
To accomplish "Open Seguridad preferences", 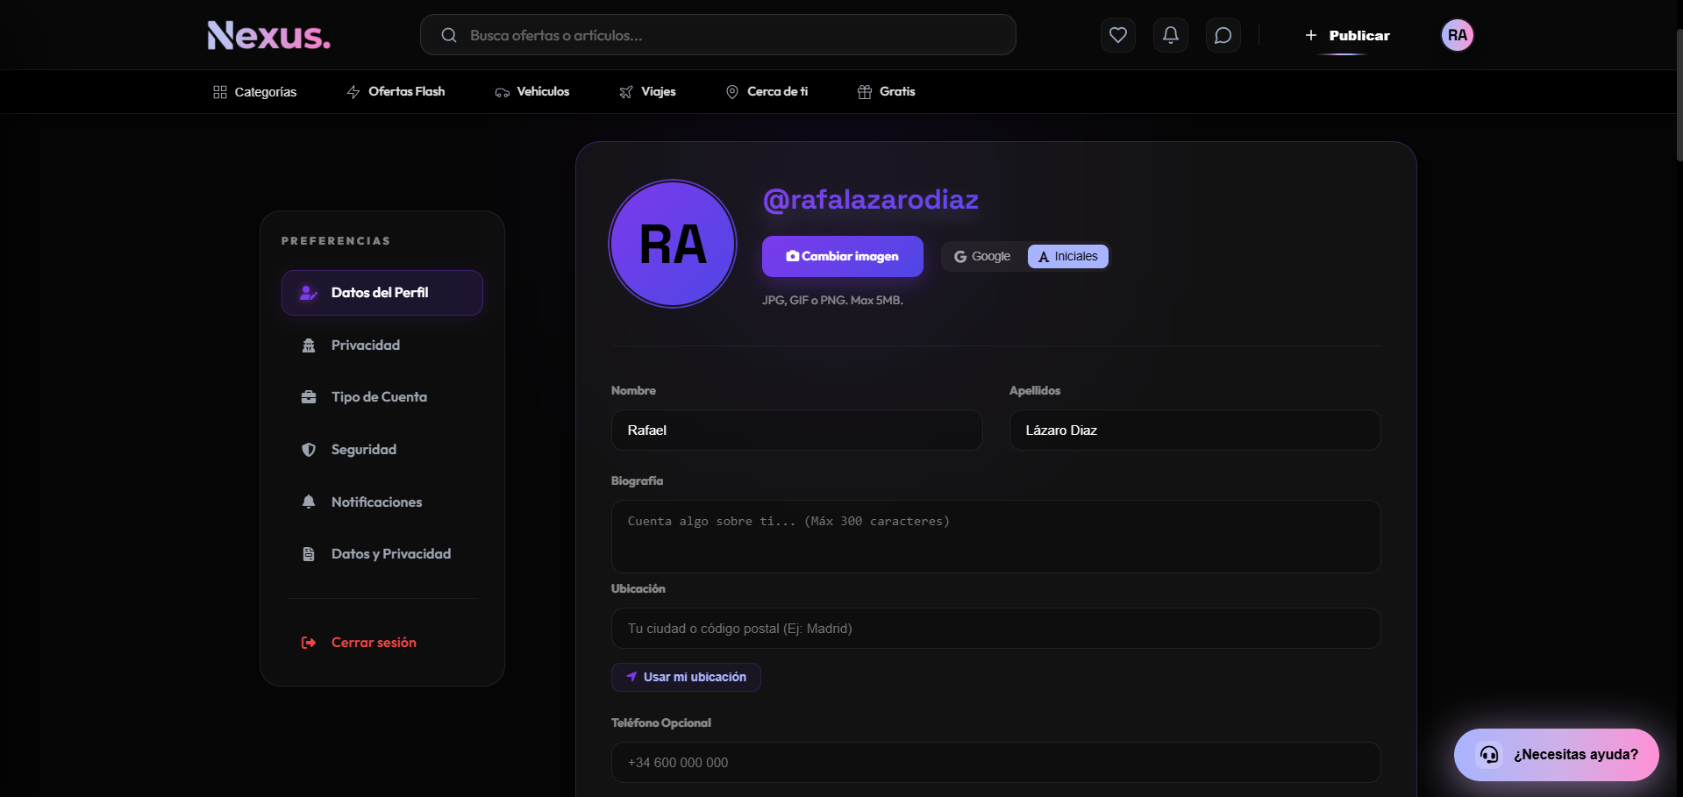I will [382, 450].
